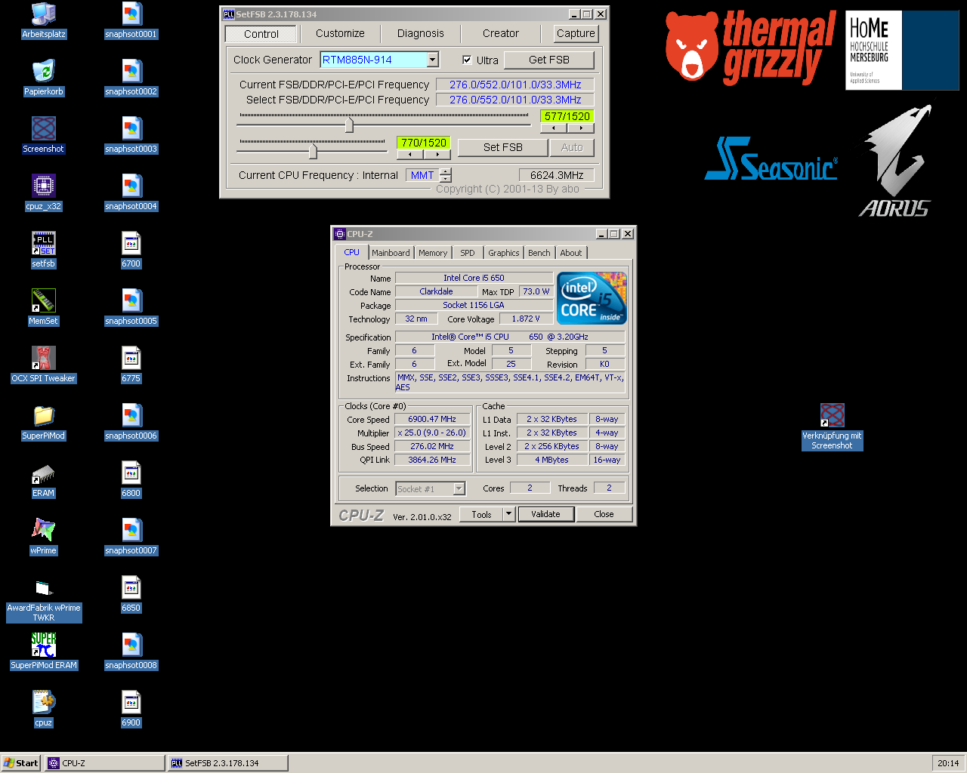
Task: Open the SPD tab in CPU-Z
Action: pyautogui.click(x=468, y=253)
